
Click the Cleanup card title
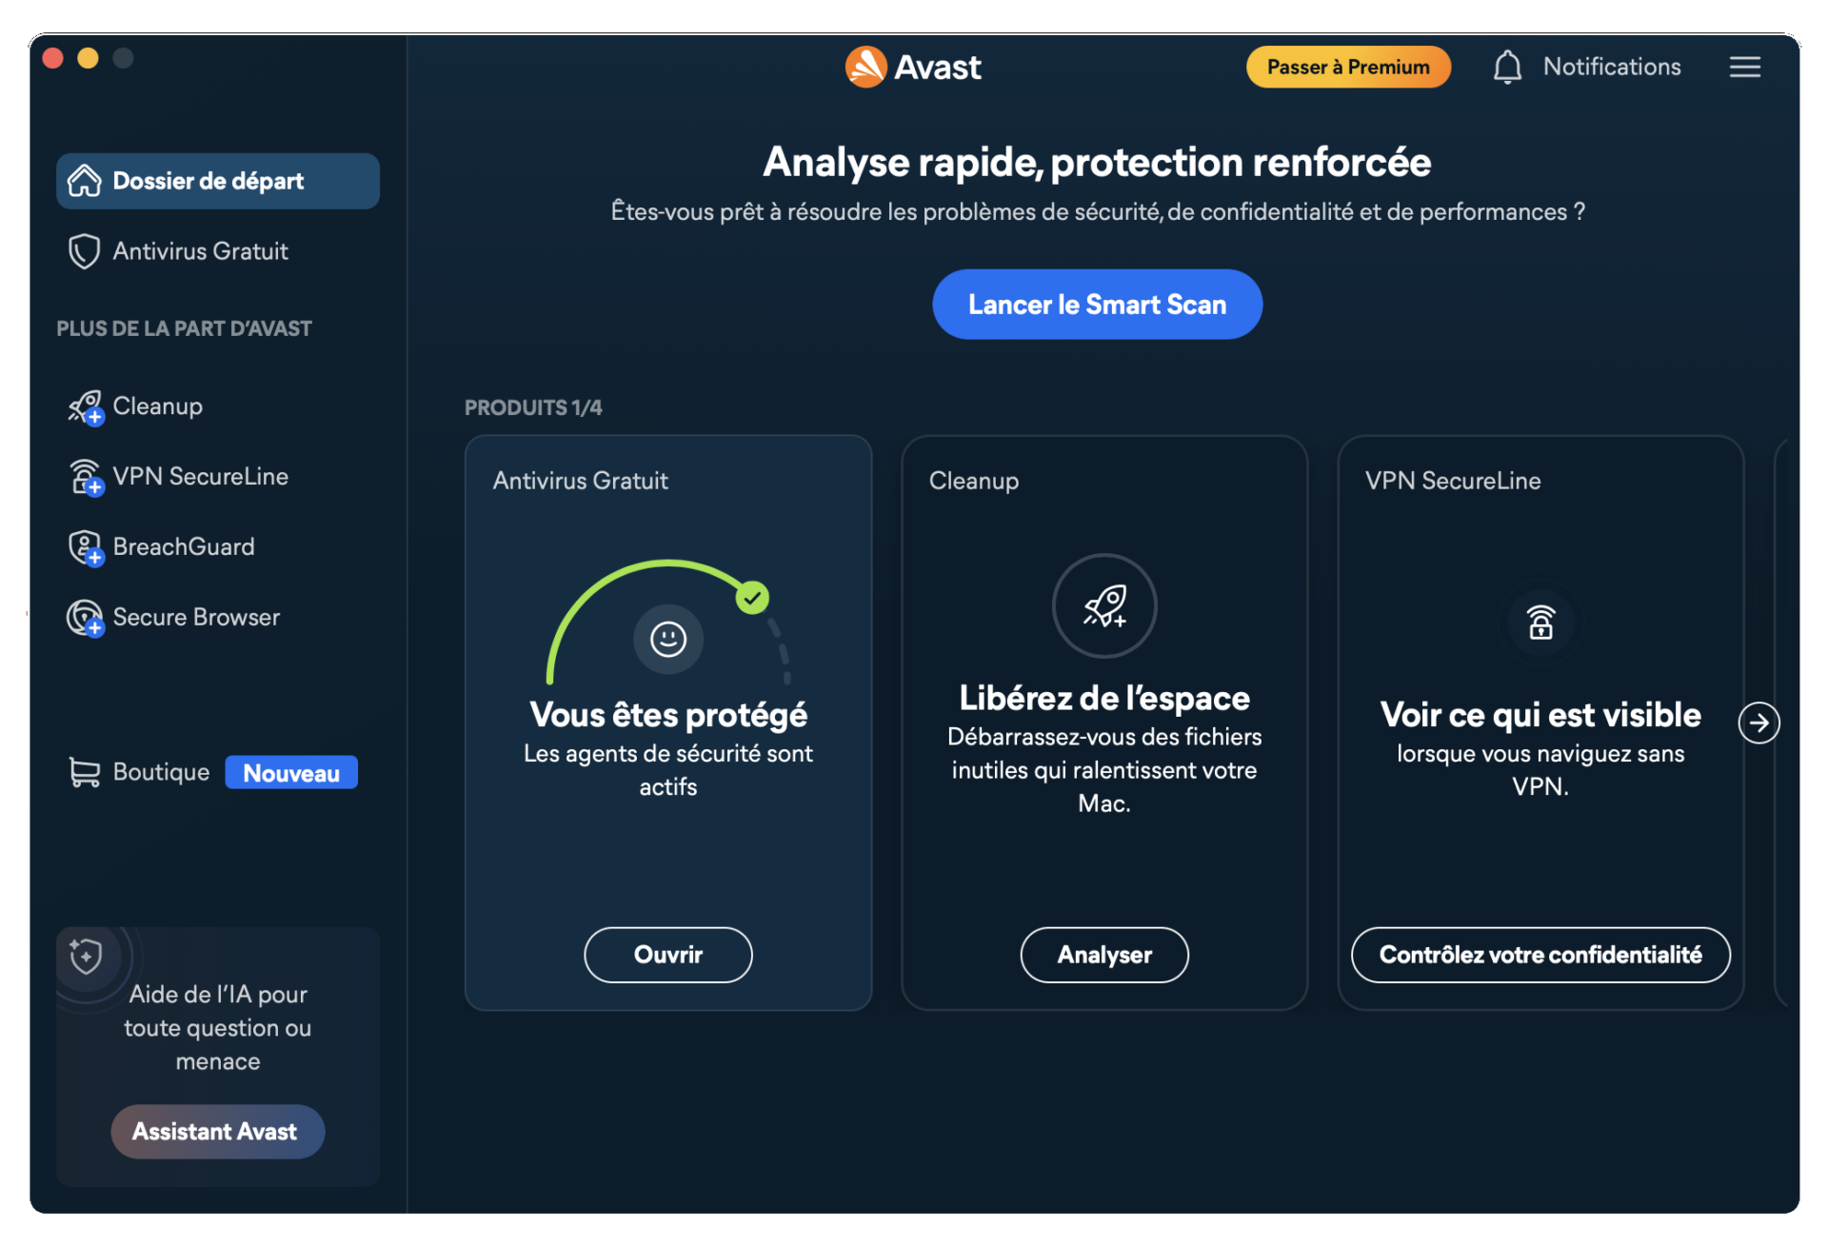[x=974, y=482]
